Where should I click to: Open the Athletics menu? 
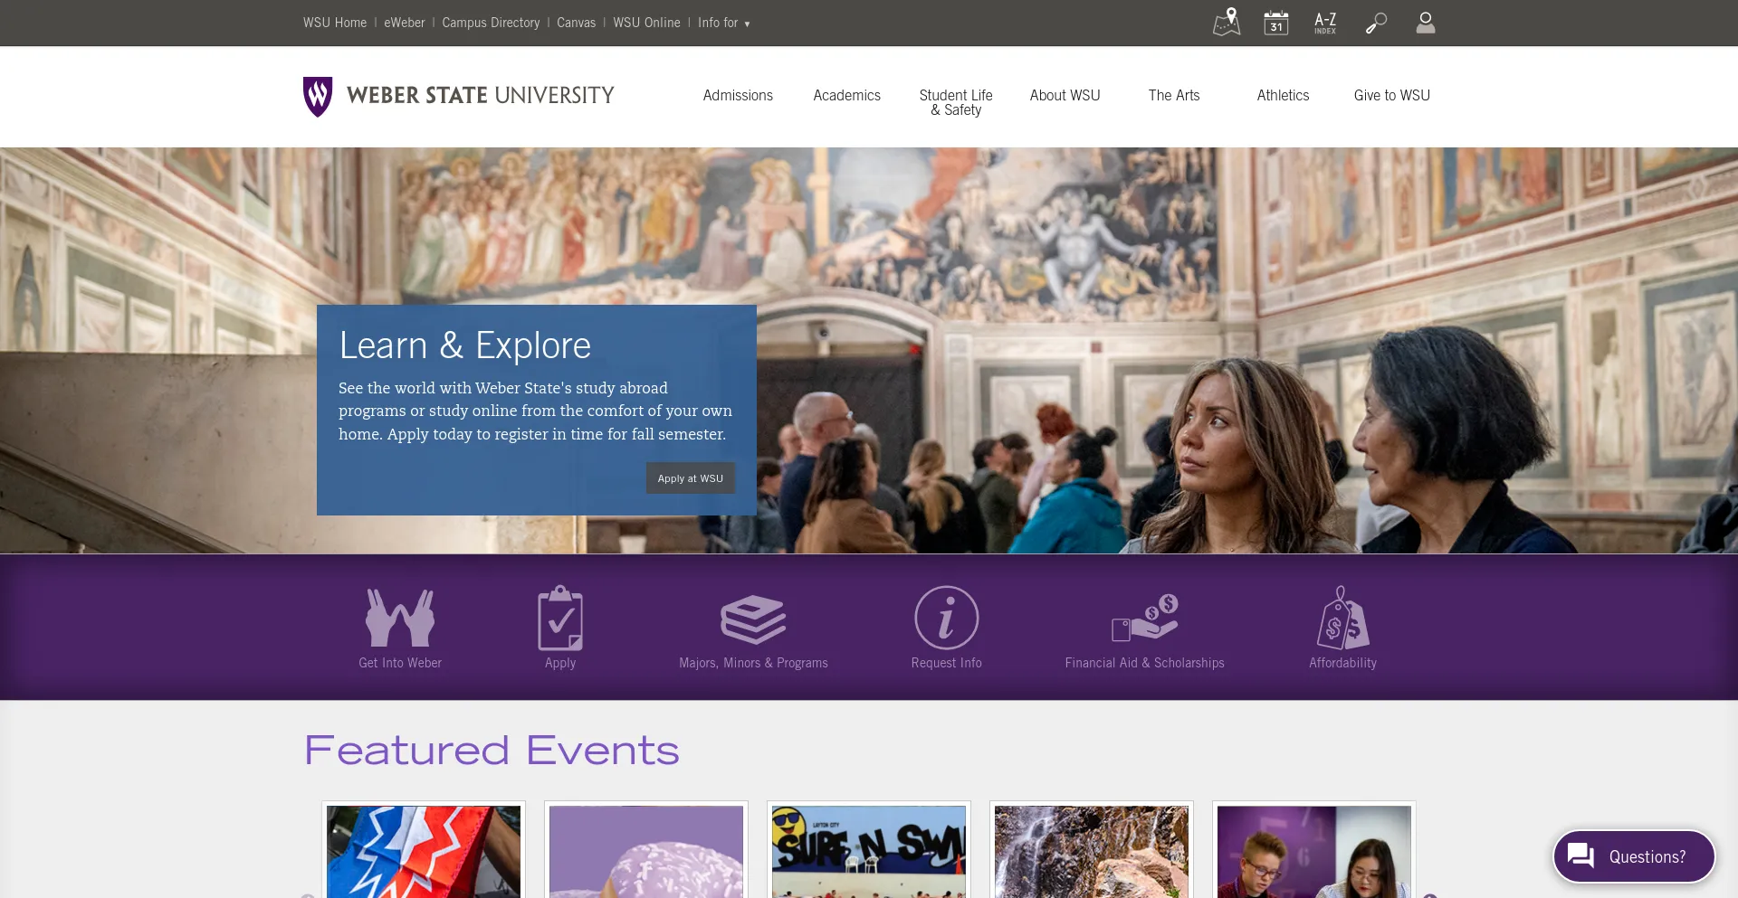coord(1283,95)
